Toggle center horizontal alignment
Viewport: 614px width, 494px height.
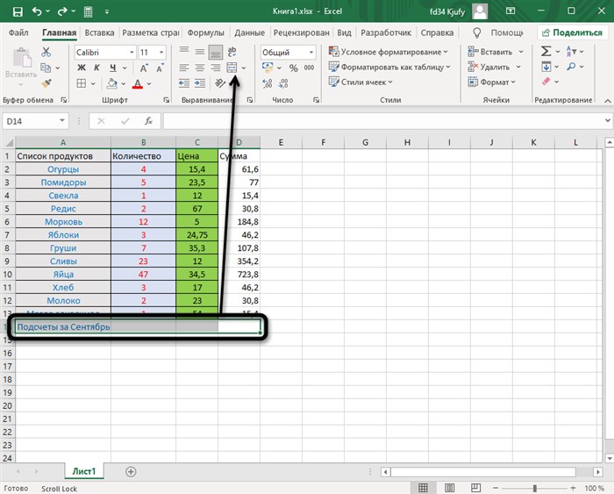click(200, 68)
